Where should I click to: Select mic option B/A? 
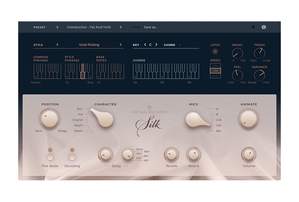218,131
